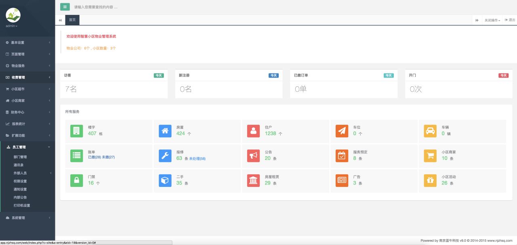Select the orange paper plane 车位 icon
The height and width of the screenshot is (245, 517).
(x=342, y=131)
